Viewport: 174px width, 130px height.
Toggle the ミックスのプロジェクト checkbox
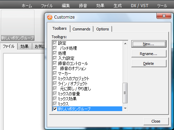(55, 78)
